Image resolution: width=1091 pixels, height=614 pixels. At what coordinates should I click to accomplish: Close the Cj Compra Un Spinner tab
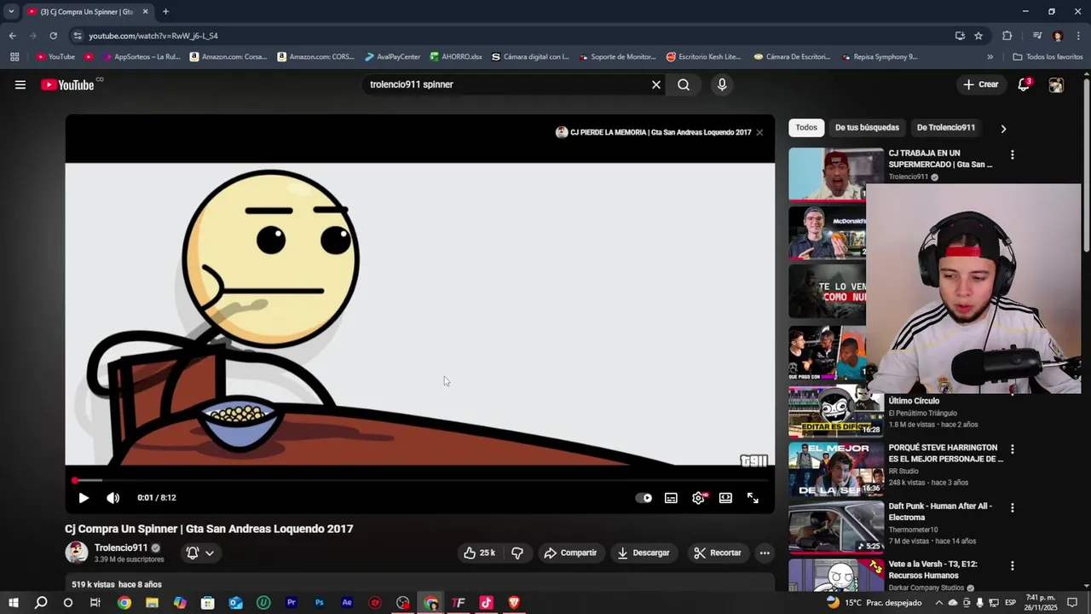click(x=145, y=11)
